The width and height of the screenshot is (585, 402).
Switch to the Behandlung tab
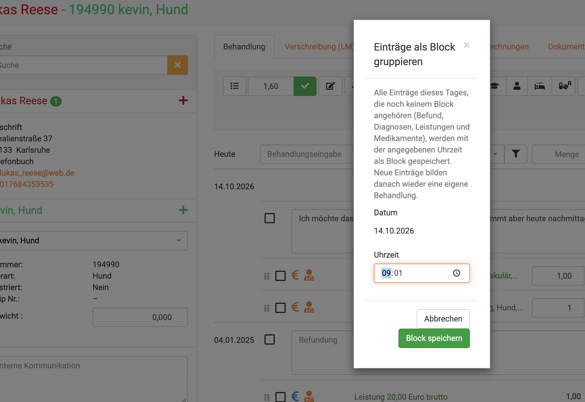[x=244, y=47]
